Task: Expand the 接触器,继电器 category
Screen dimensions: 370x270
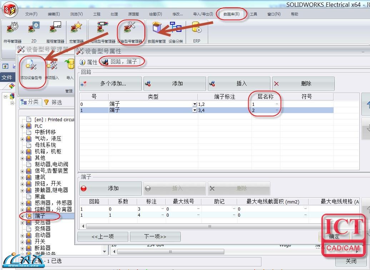Action: click(22, 190)
